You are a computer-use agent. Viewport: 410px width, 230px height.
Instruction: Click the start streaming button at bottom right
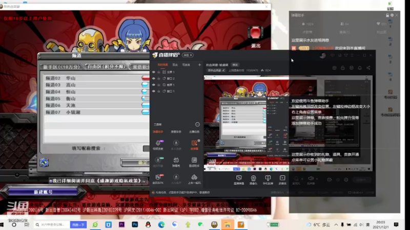pos(361,180)
